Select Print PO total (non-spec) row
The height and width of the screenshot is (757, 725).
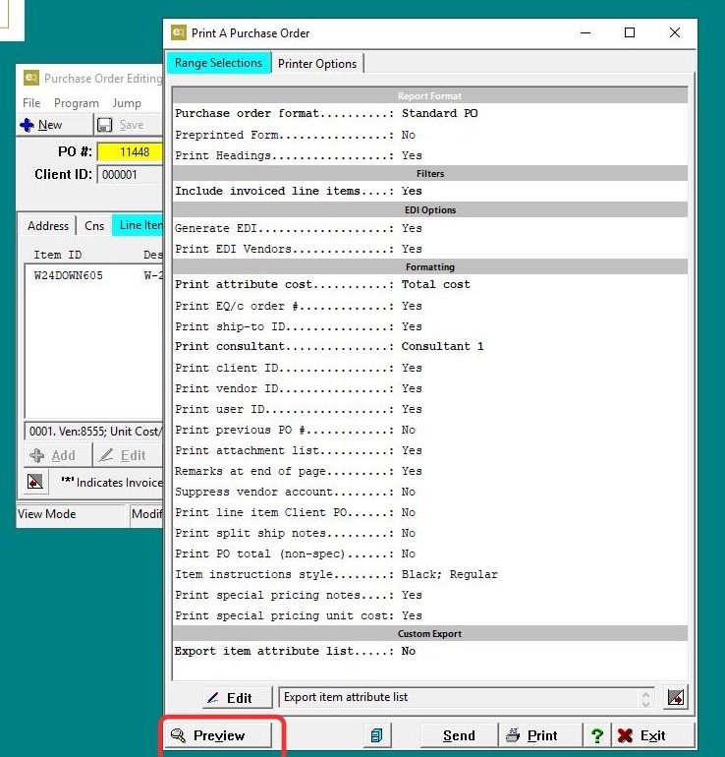click(x=429, y=553)
